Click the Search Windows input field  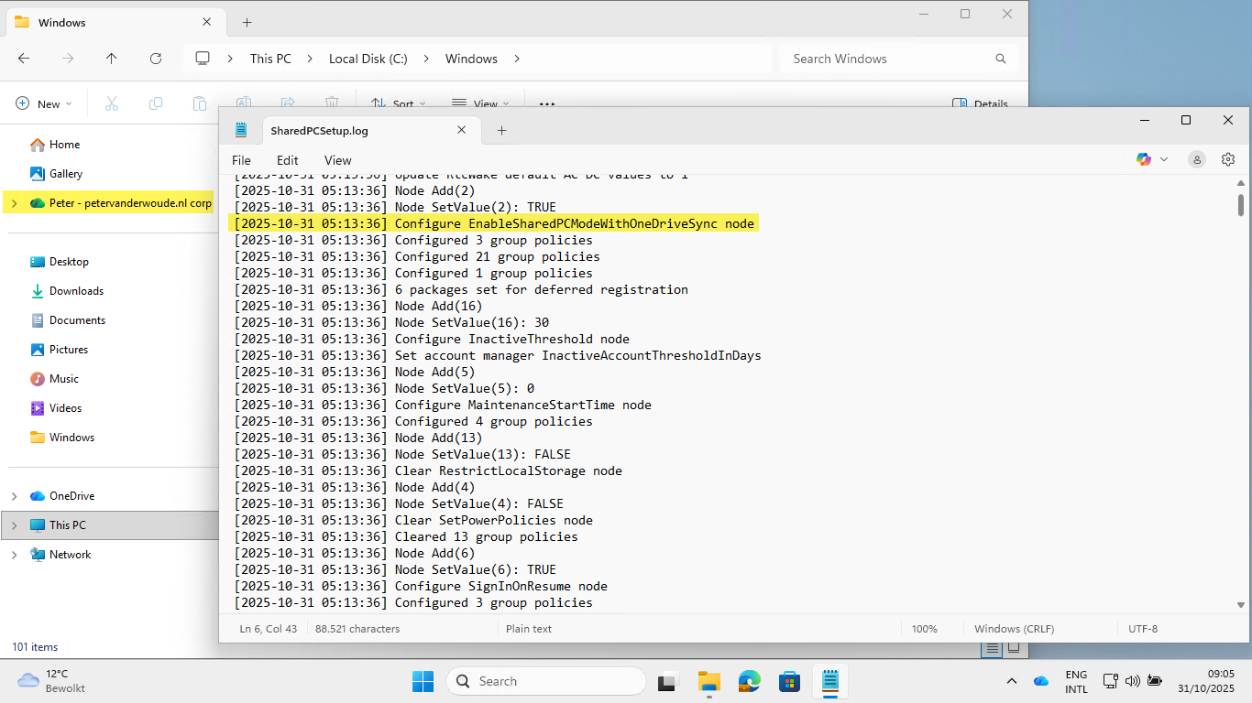coord(889,59)
